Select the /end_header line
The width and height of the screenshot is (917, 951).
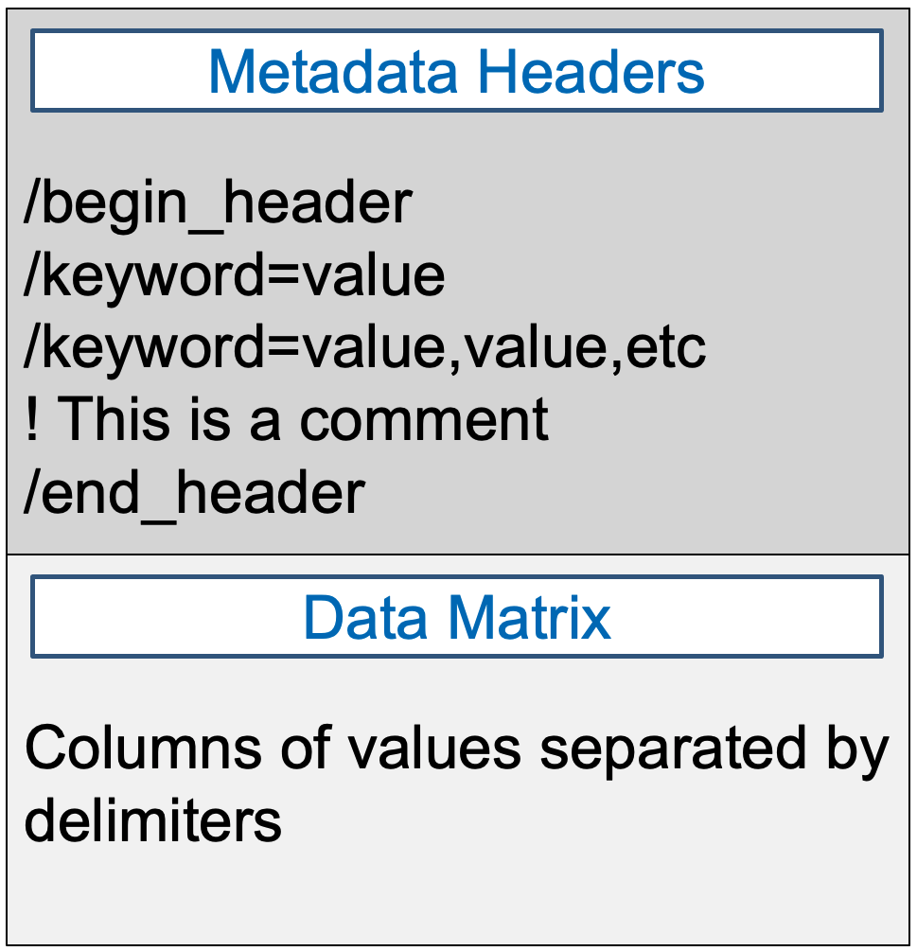194,492
